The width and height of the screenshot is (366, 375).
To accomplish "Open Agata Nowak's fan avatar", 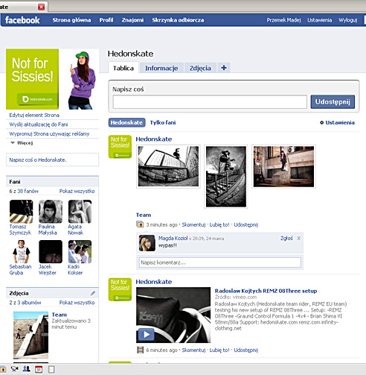I will coord(80,212).
